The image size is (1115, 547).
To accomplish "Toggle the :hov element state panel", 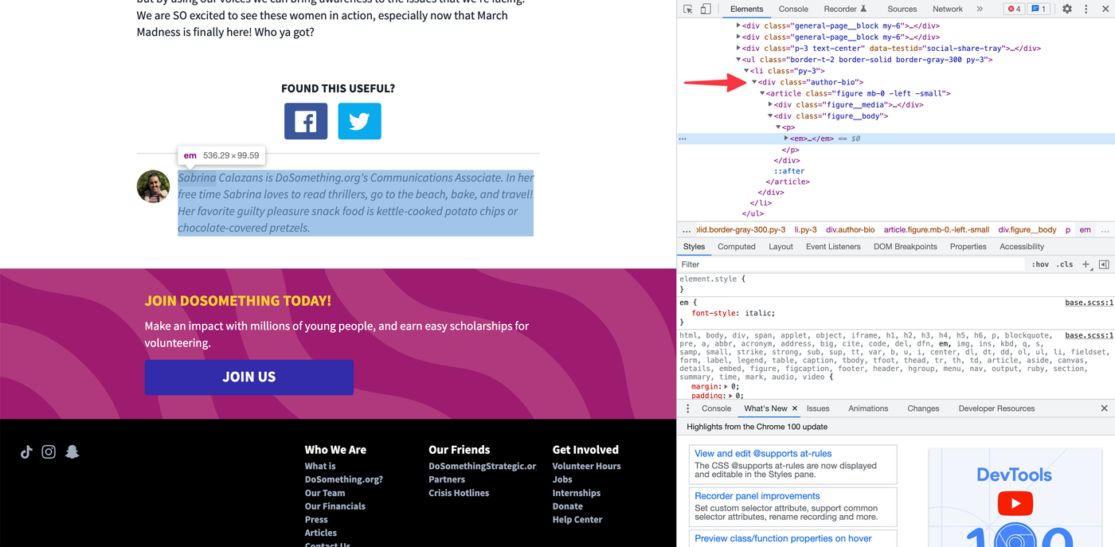I will pos(1040,264).
